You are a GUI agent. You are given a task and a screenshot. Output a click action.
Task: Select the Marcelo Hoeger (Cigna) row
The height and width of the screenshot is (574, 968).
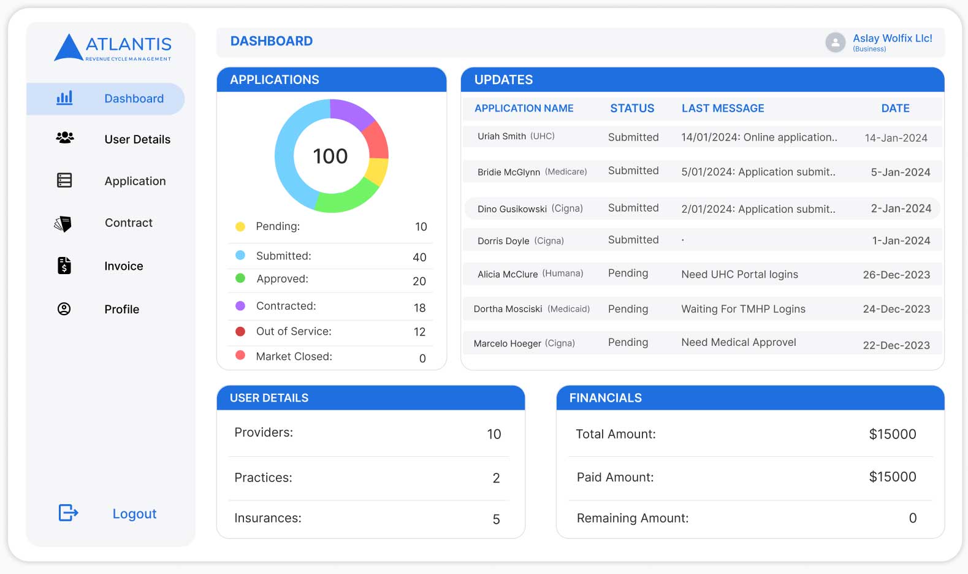(x=702, y=343)
